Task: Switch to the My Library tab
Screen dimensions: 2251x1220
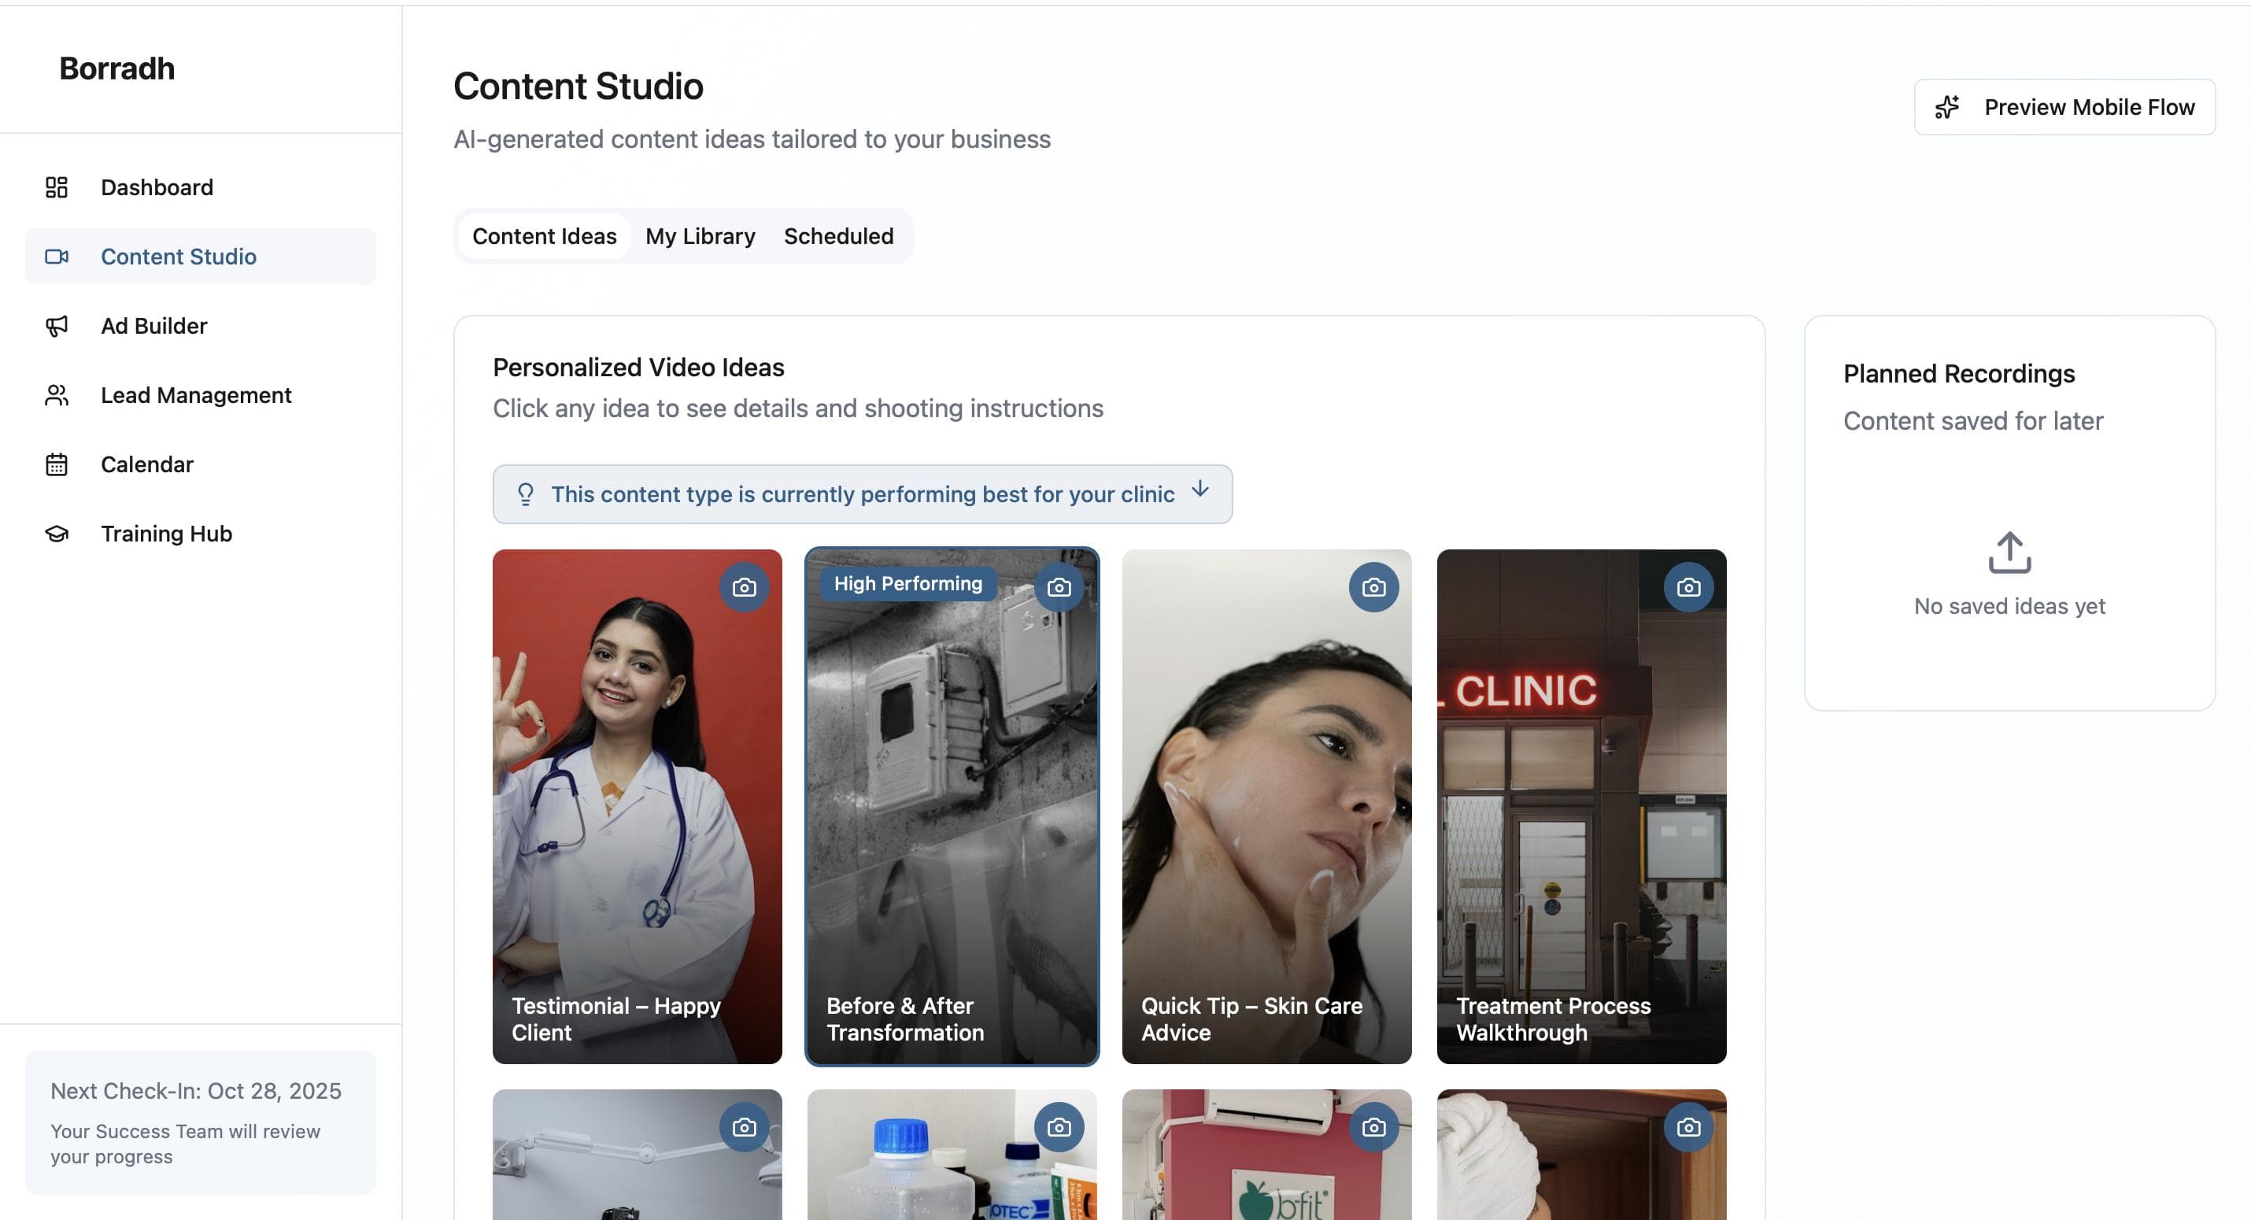Action: [700, 236]
